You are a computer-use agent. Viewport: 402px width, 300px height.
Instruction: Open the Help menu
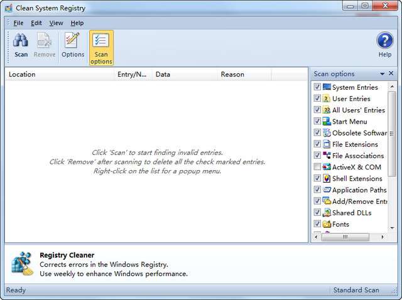click(x=77, y=23)
